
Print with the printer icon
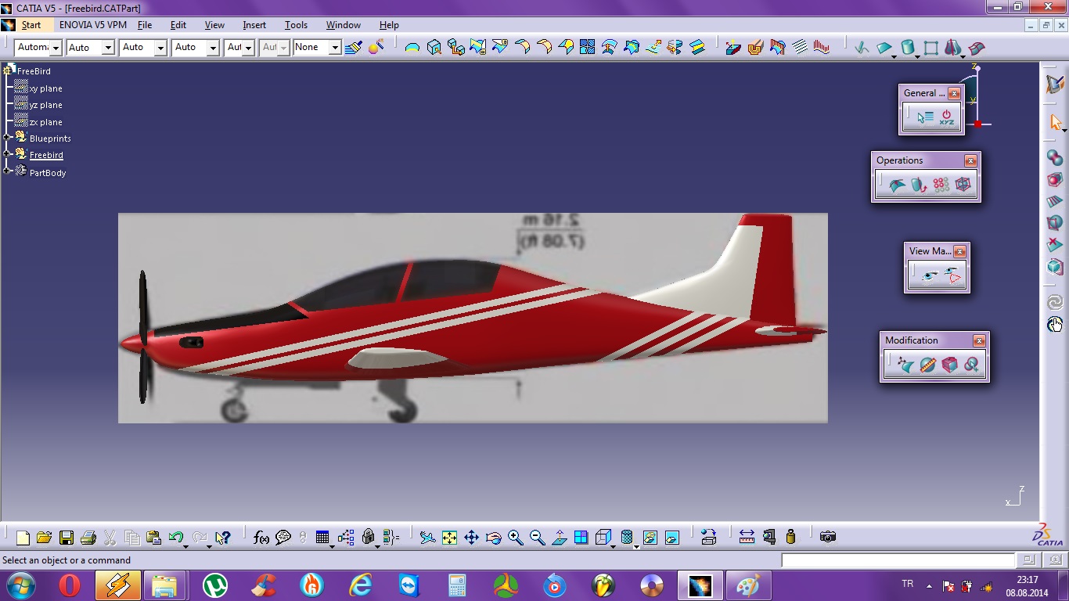click(x=88, y=538)
